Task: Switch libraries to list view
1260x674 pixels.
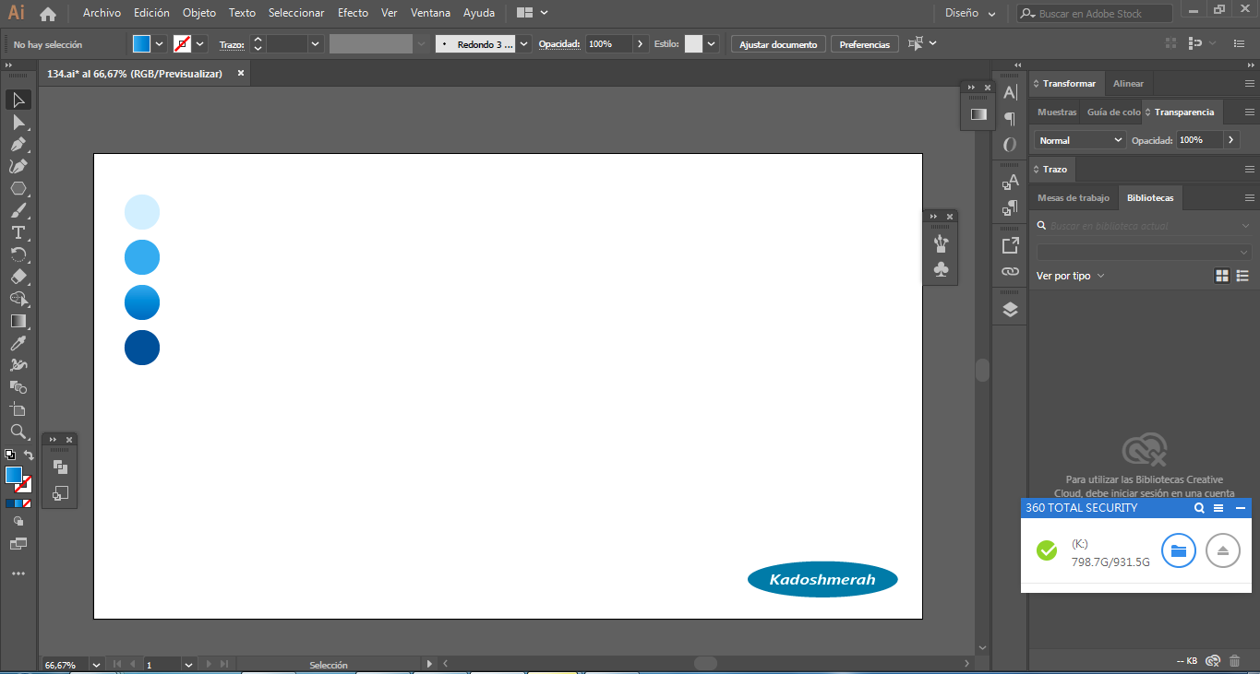Action: point(1242,276)
